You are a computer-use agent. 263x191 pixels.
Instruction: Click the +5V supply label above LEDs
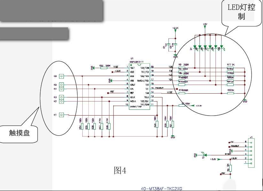[x=205, y=24]
